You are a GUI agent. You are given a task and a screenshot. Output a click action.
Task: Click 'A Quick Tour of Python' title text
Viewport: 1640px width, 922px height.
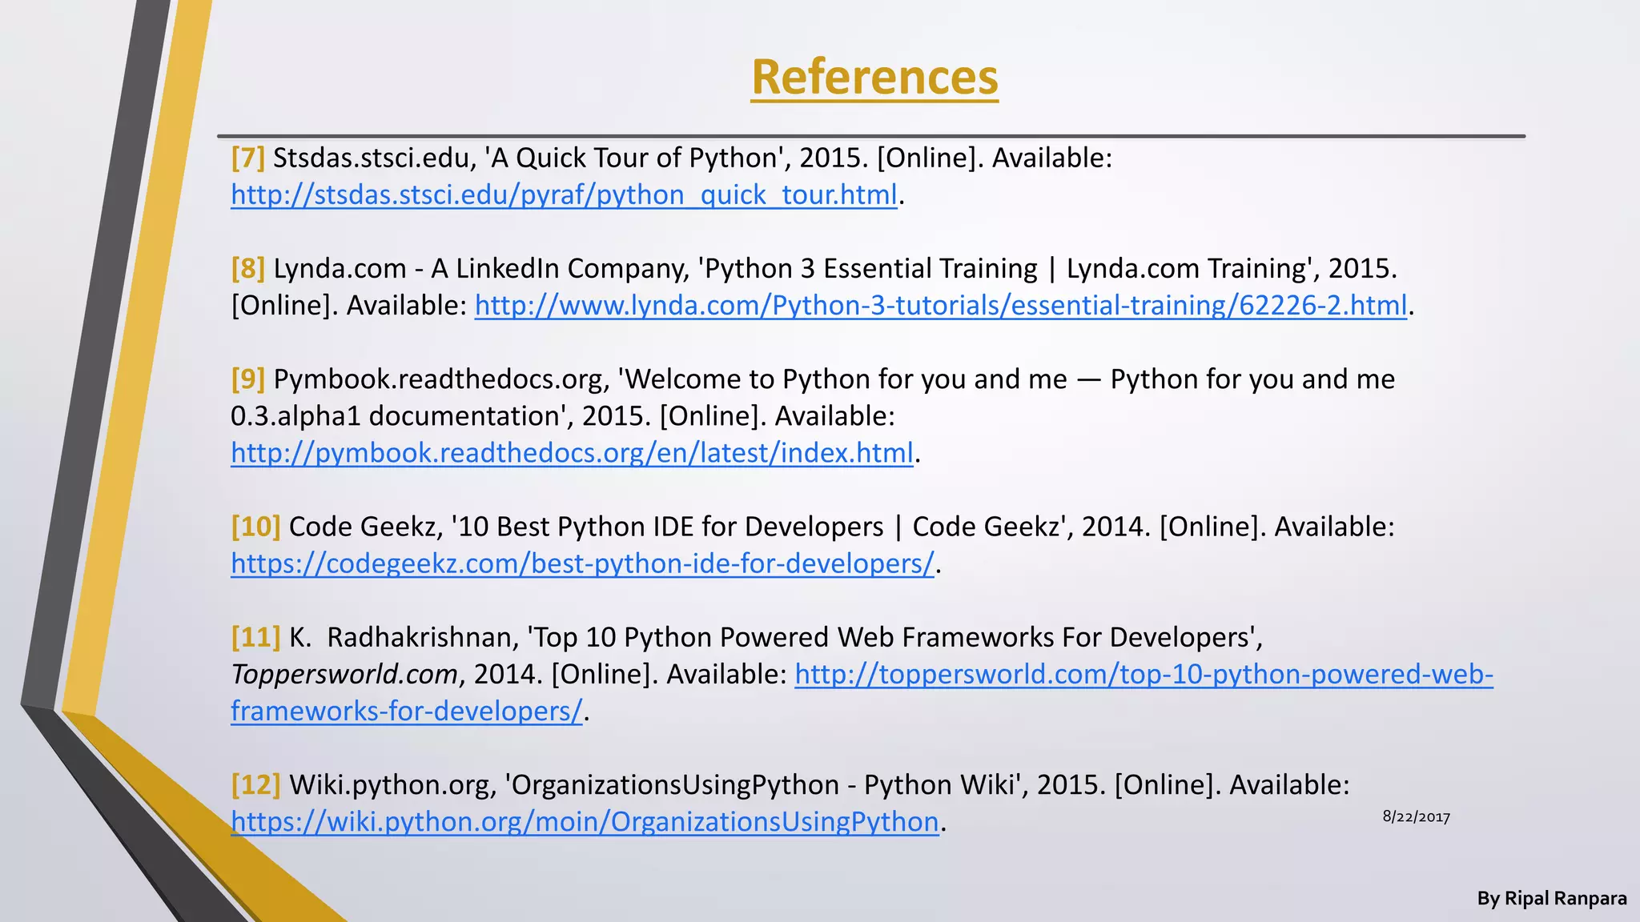pyautogui.click(x=633, y=158)
